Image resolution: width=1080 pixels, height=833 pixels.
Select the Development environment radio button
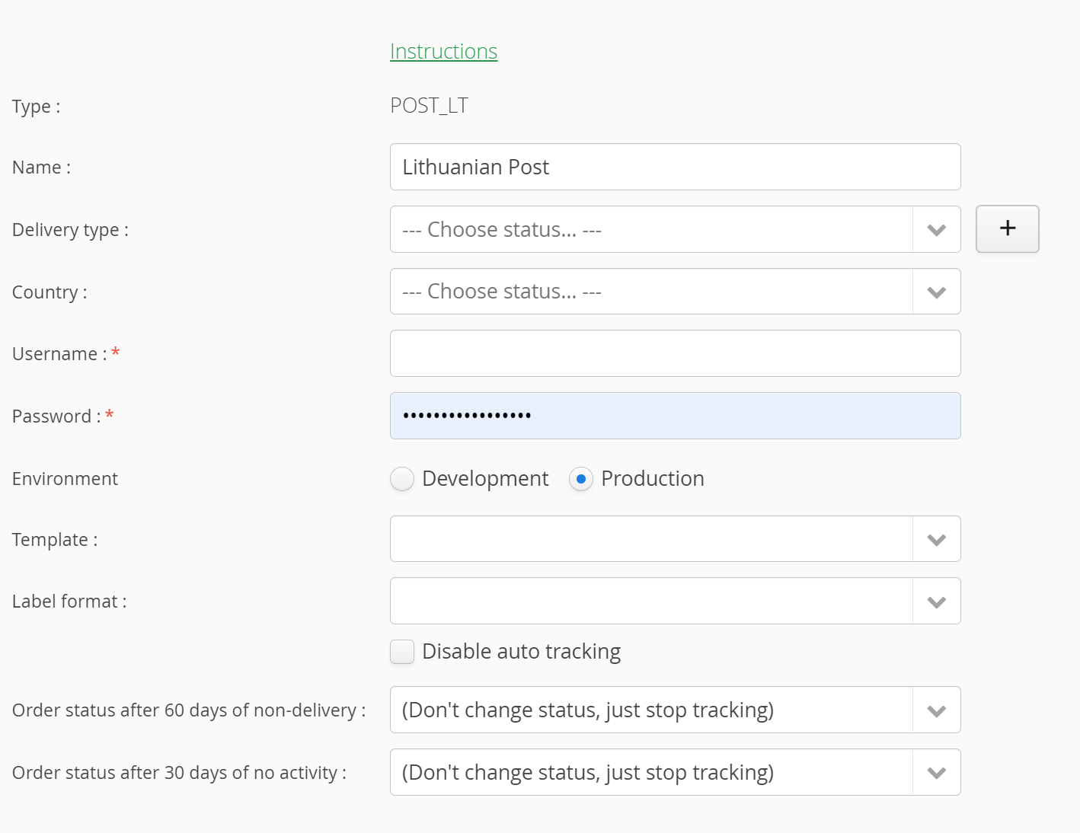(402, 479)
